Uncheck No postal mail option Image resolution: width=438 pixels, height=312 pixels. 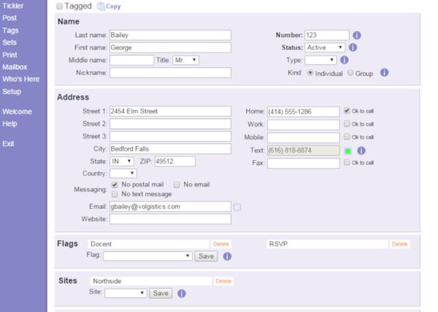(115, 185)
